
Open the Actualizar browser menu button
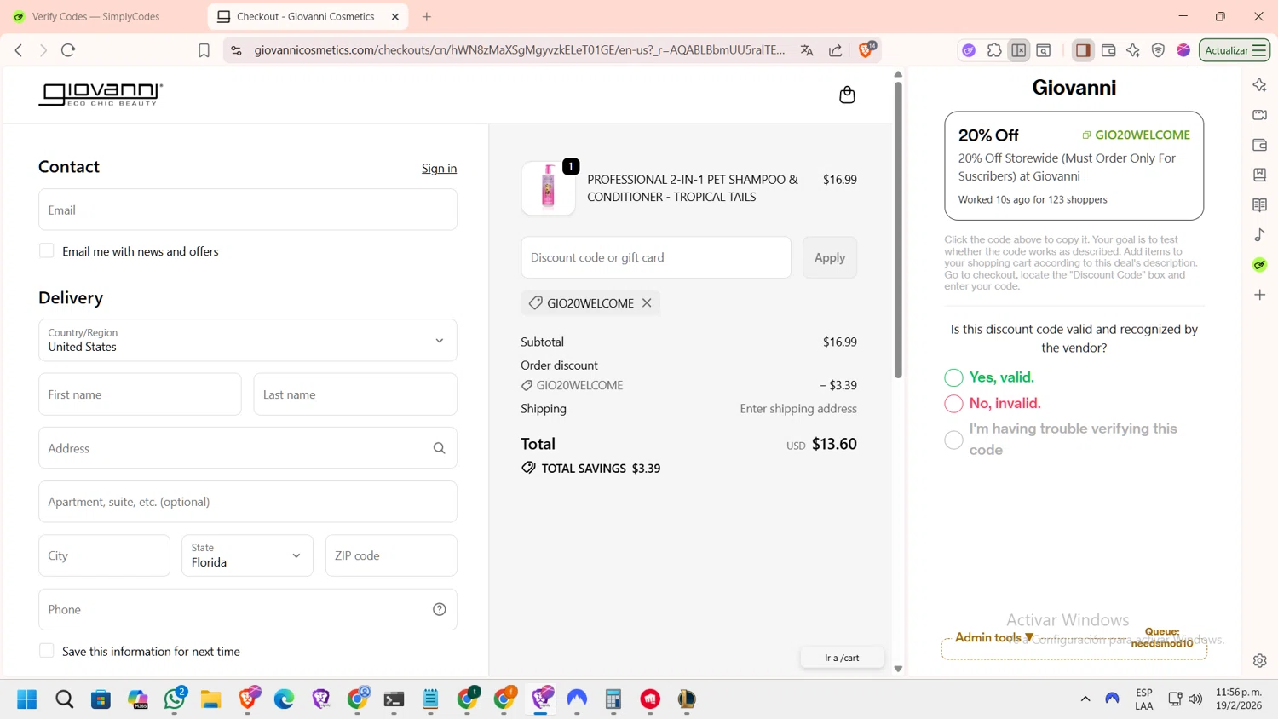pos(1235,50)
